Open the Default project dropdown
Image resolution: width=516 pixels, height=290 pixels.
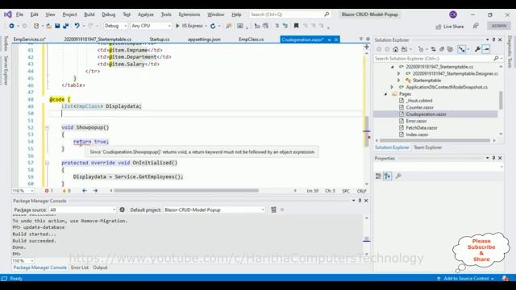click(214, 209)
